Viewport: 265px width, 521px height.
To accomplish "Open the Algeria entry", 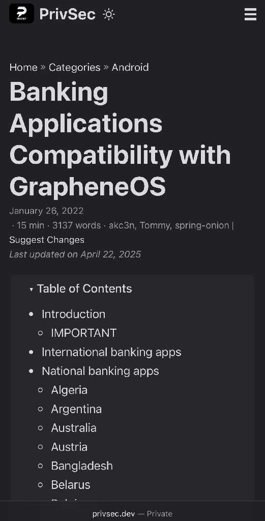I will [69, 390].
